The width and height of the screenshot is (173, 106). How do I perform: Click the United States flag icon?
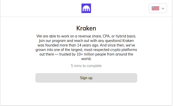click(x=155, y=8)
